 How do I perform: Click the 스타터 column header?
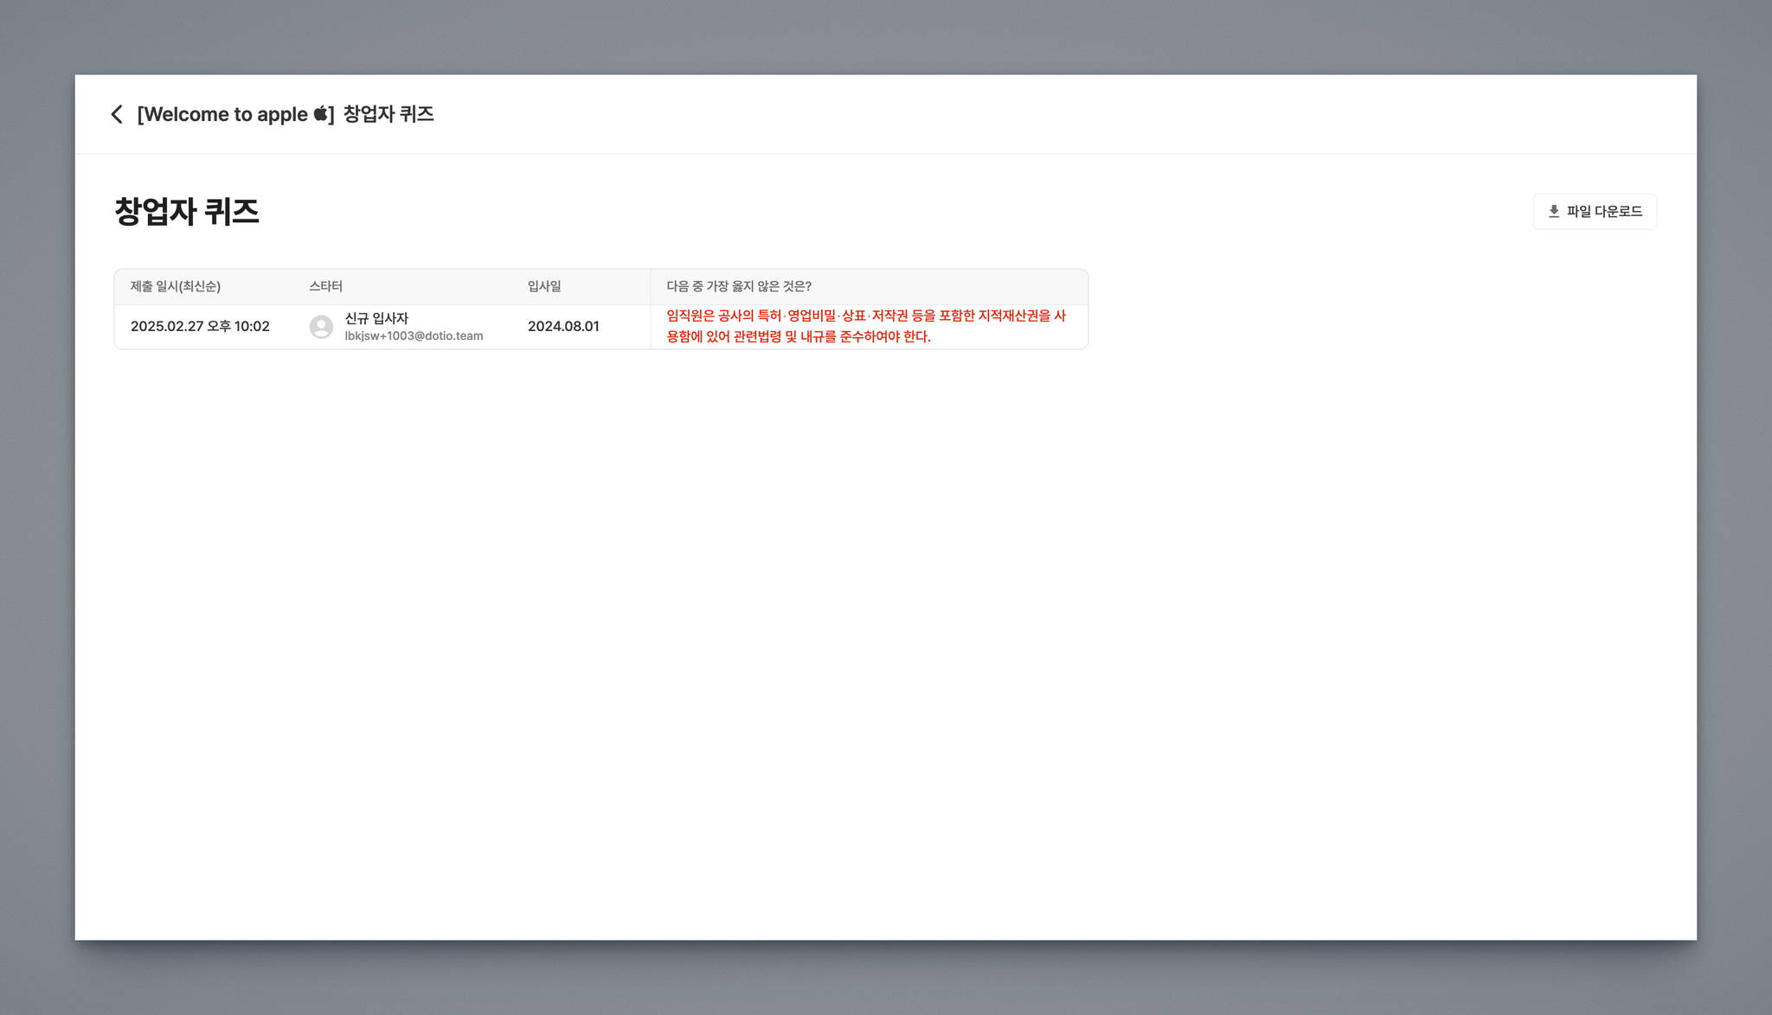click(x=325, y=286)
